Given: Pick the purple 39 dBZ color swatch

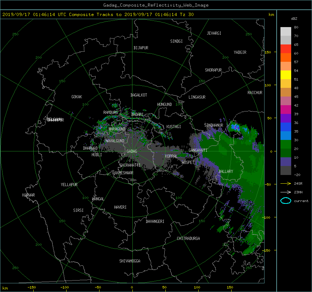Looking at the screenshot, I should click(286, 118).
